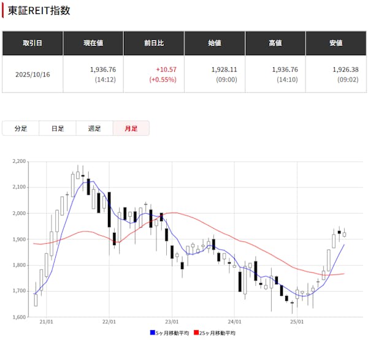The width and height of the screenshot is (368, 340).
Task: Click the +10.57 change value
Action: [166, 70]
